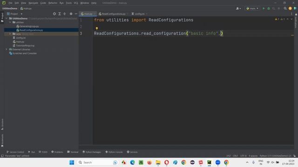Click the yellow intention lightbulb icon
298x167 pixels.
(x=97, y=28)
